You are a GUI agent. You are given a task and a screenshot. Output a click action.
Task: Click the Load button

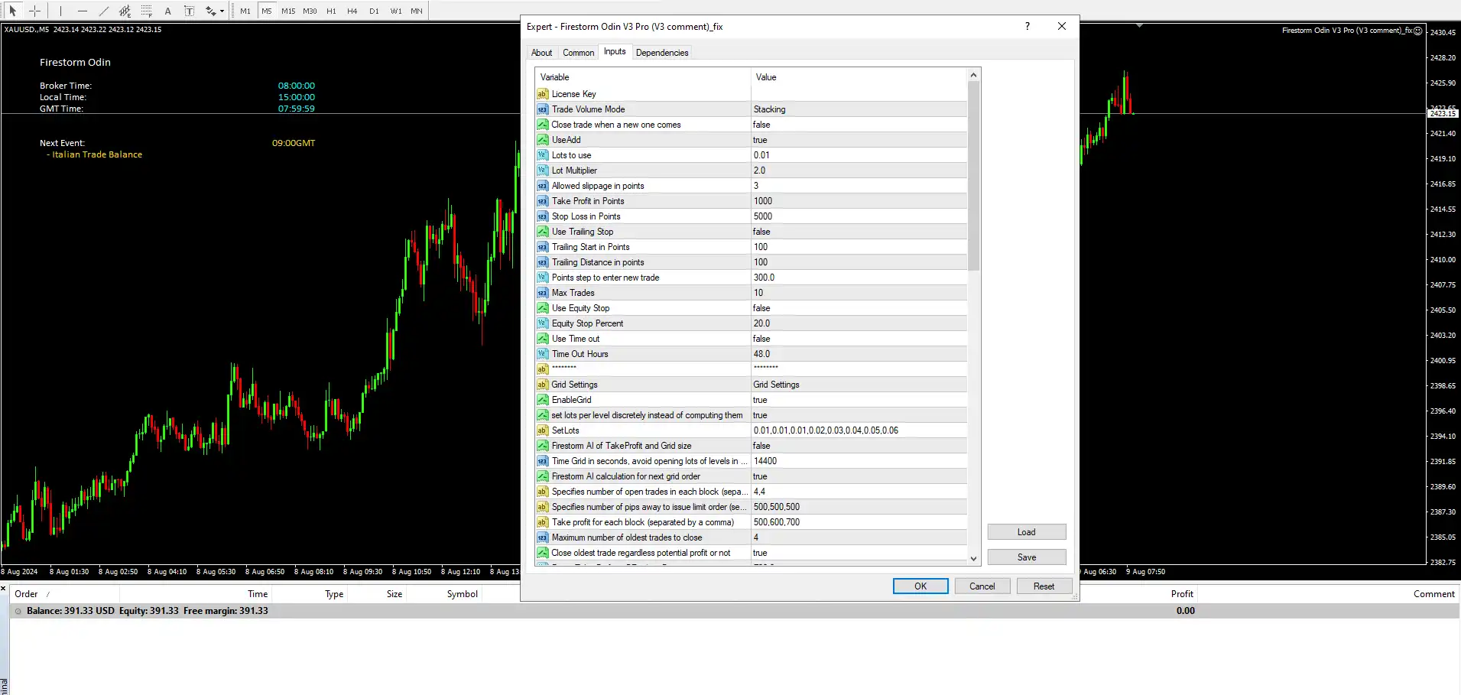pyautogui.click(x=1027, y=532)
